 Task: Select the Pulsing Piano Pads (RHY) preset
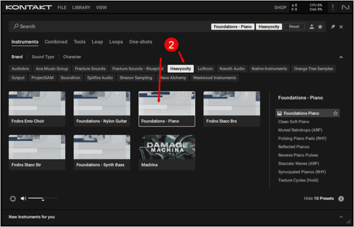point(302,138)
